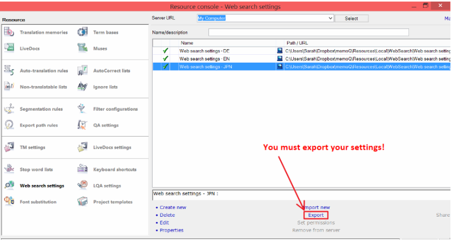Select the Ignore lists icon
The width and height of the screenshot is (452, 240).
pyautogui.click(x=82, y=86)
